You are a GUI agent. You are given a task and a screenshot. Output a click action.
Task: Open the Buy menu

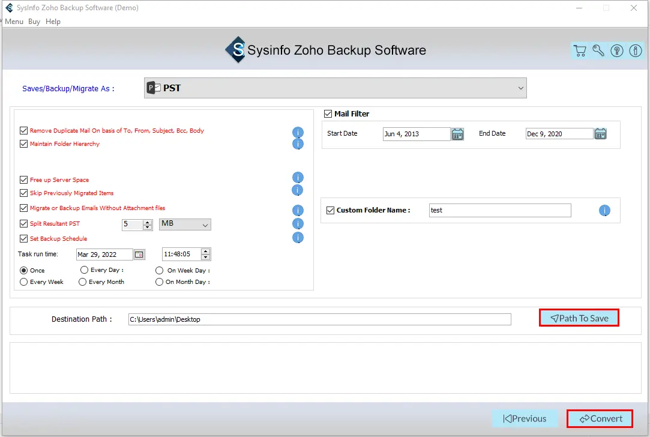click(34, 22)
